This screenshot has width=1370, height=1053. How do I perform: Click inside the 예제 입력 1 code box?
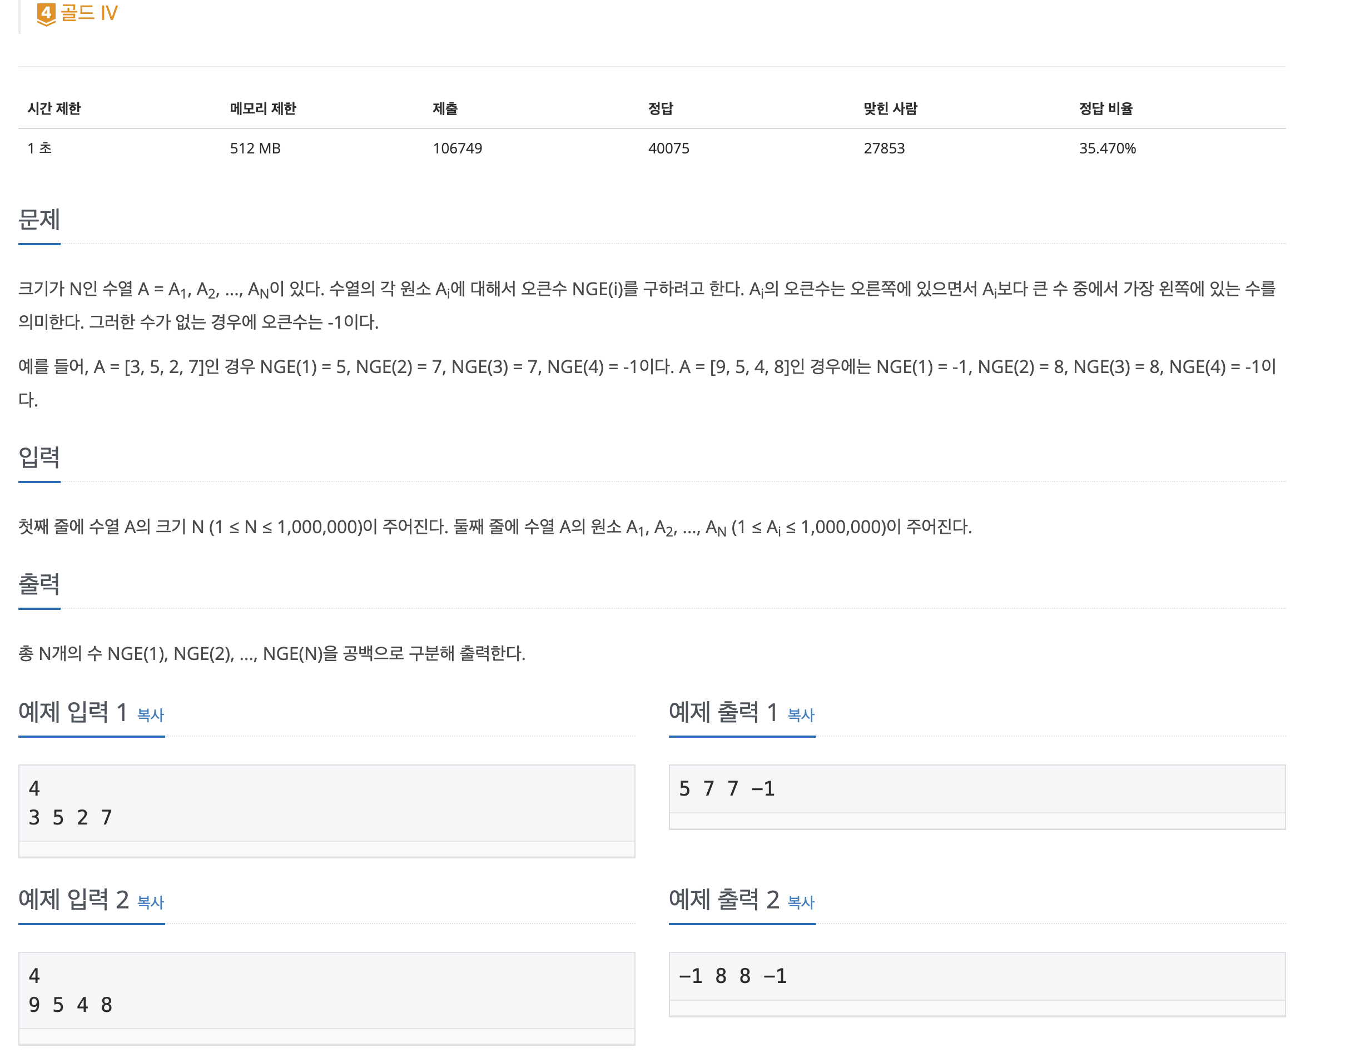coord(326,803)
